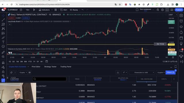Open the chart layout name dropdown
Screen dimensions: 184x103
[x=147, y=10]
